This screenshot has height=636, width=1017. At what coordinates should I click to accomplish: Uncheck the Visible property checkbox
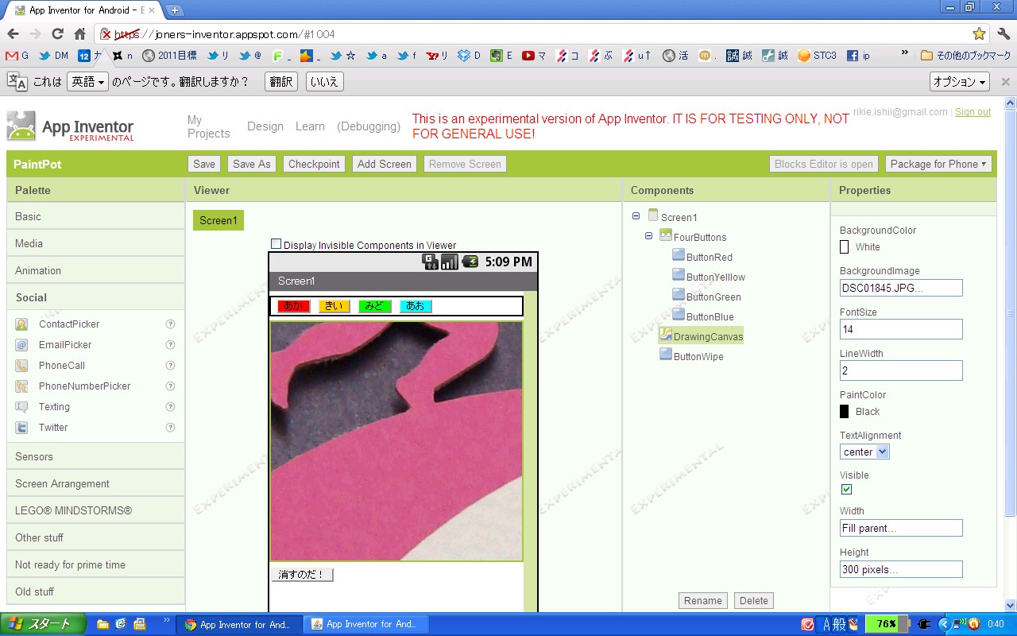846,490
